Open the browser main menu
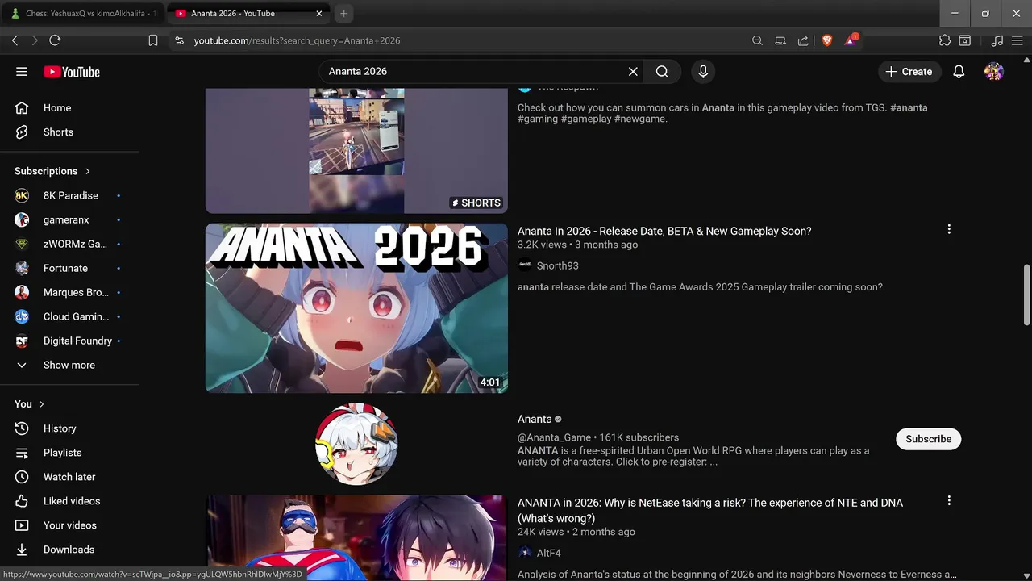Image resolution: width=1032 pixels, height=581 pixels. coord(1017,40)
